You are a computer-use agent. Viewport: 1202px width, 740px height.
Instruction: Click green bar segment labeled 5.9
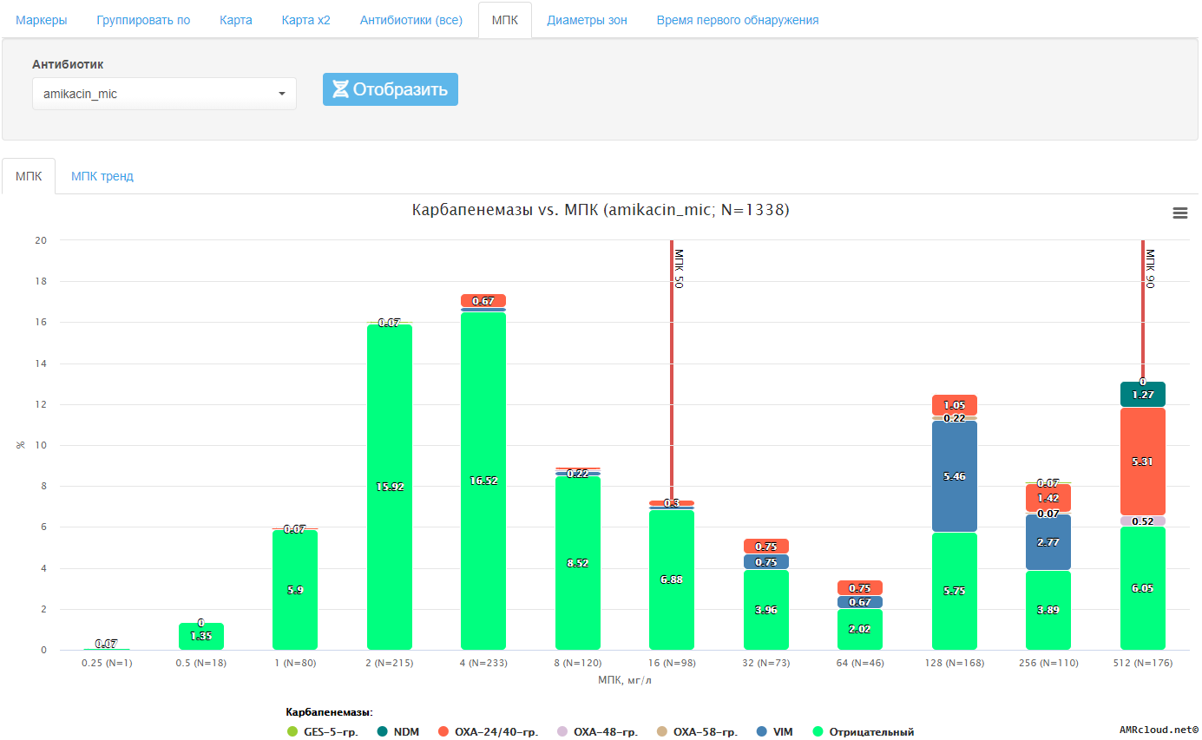(295, 590)
